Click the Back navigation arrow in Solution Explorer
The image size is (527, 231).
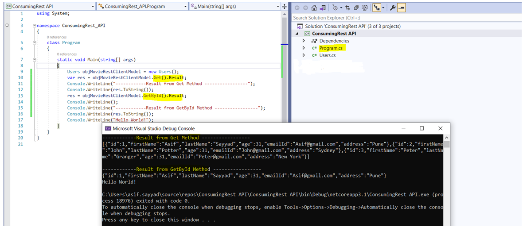tap(297, 8)
